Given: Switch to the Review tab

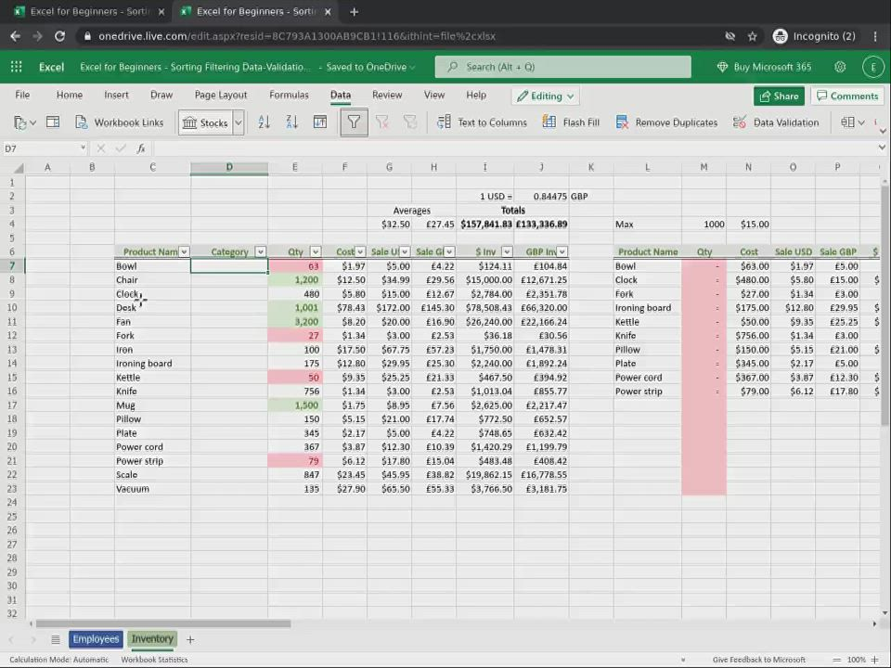Looking at the screenshot, I should [387, 95].
